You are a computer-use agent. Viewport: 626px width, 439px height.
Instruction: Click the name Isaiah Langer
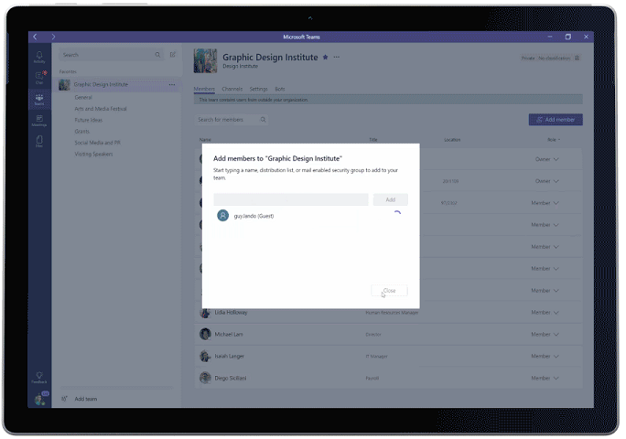click(230, 356)
